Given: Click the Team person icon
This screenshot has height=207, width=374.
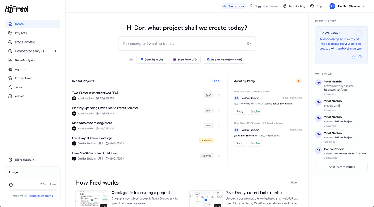Looking at the screenshot, I should coord(10,87).
